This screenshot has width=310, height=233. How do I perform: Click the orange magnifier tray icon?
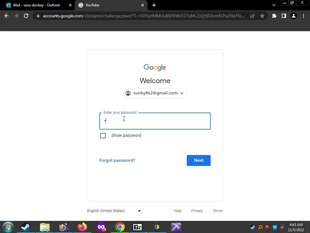260,227
